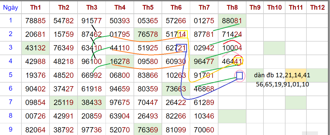
Task: Select day number 9 row label
Action: coord(10,129)
